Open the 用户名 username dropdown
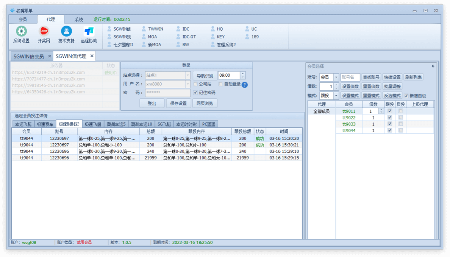The height and width of the screenshot is (257, 450). point(188,84)
